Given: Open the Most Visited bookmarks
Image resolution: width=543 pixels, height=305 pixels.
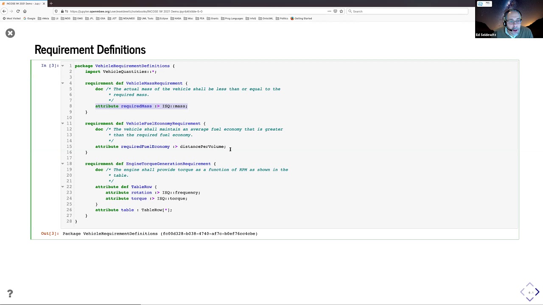Looking at the screenshot, I should [11, 18].
